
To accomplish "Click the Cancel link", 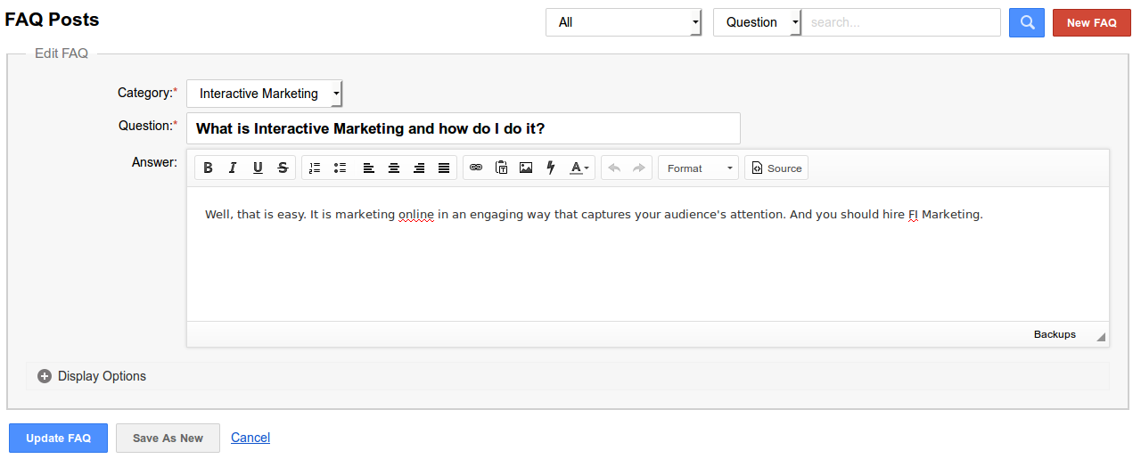I will click(250, 438).
